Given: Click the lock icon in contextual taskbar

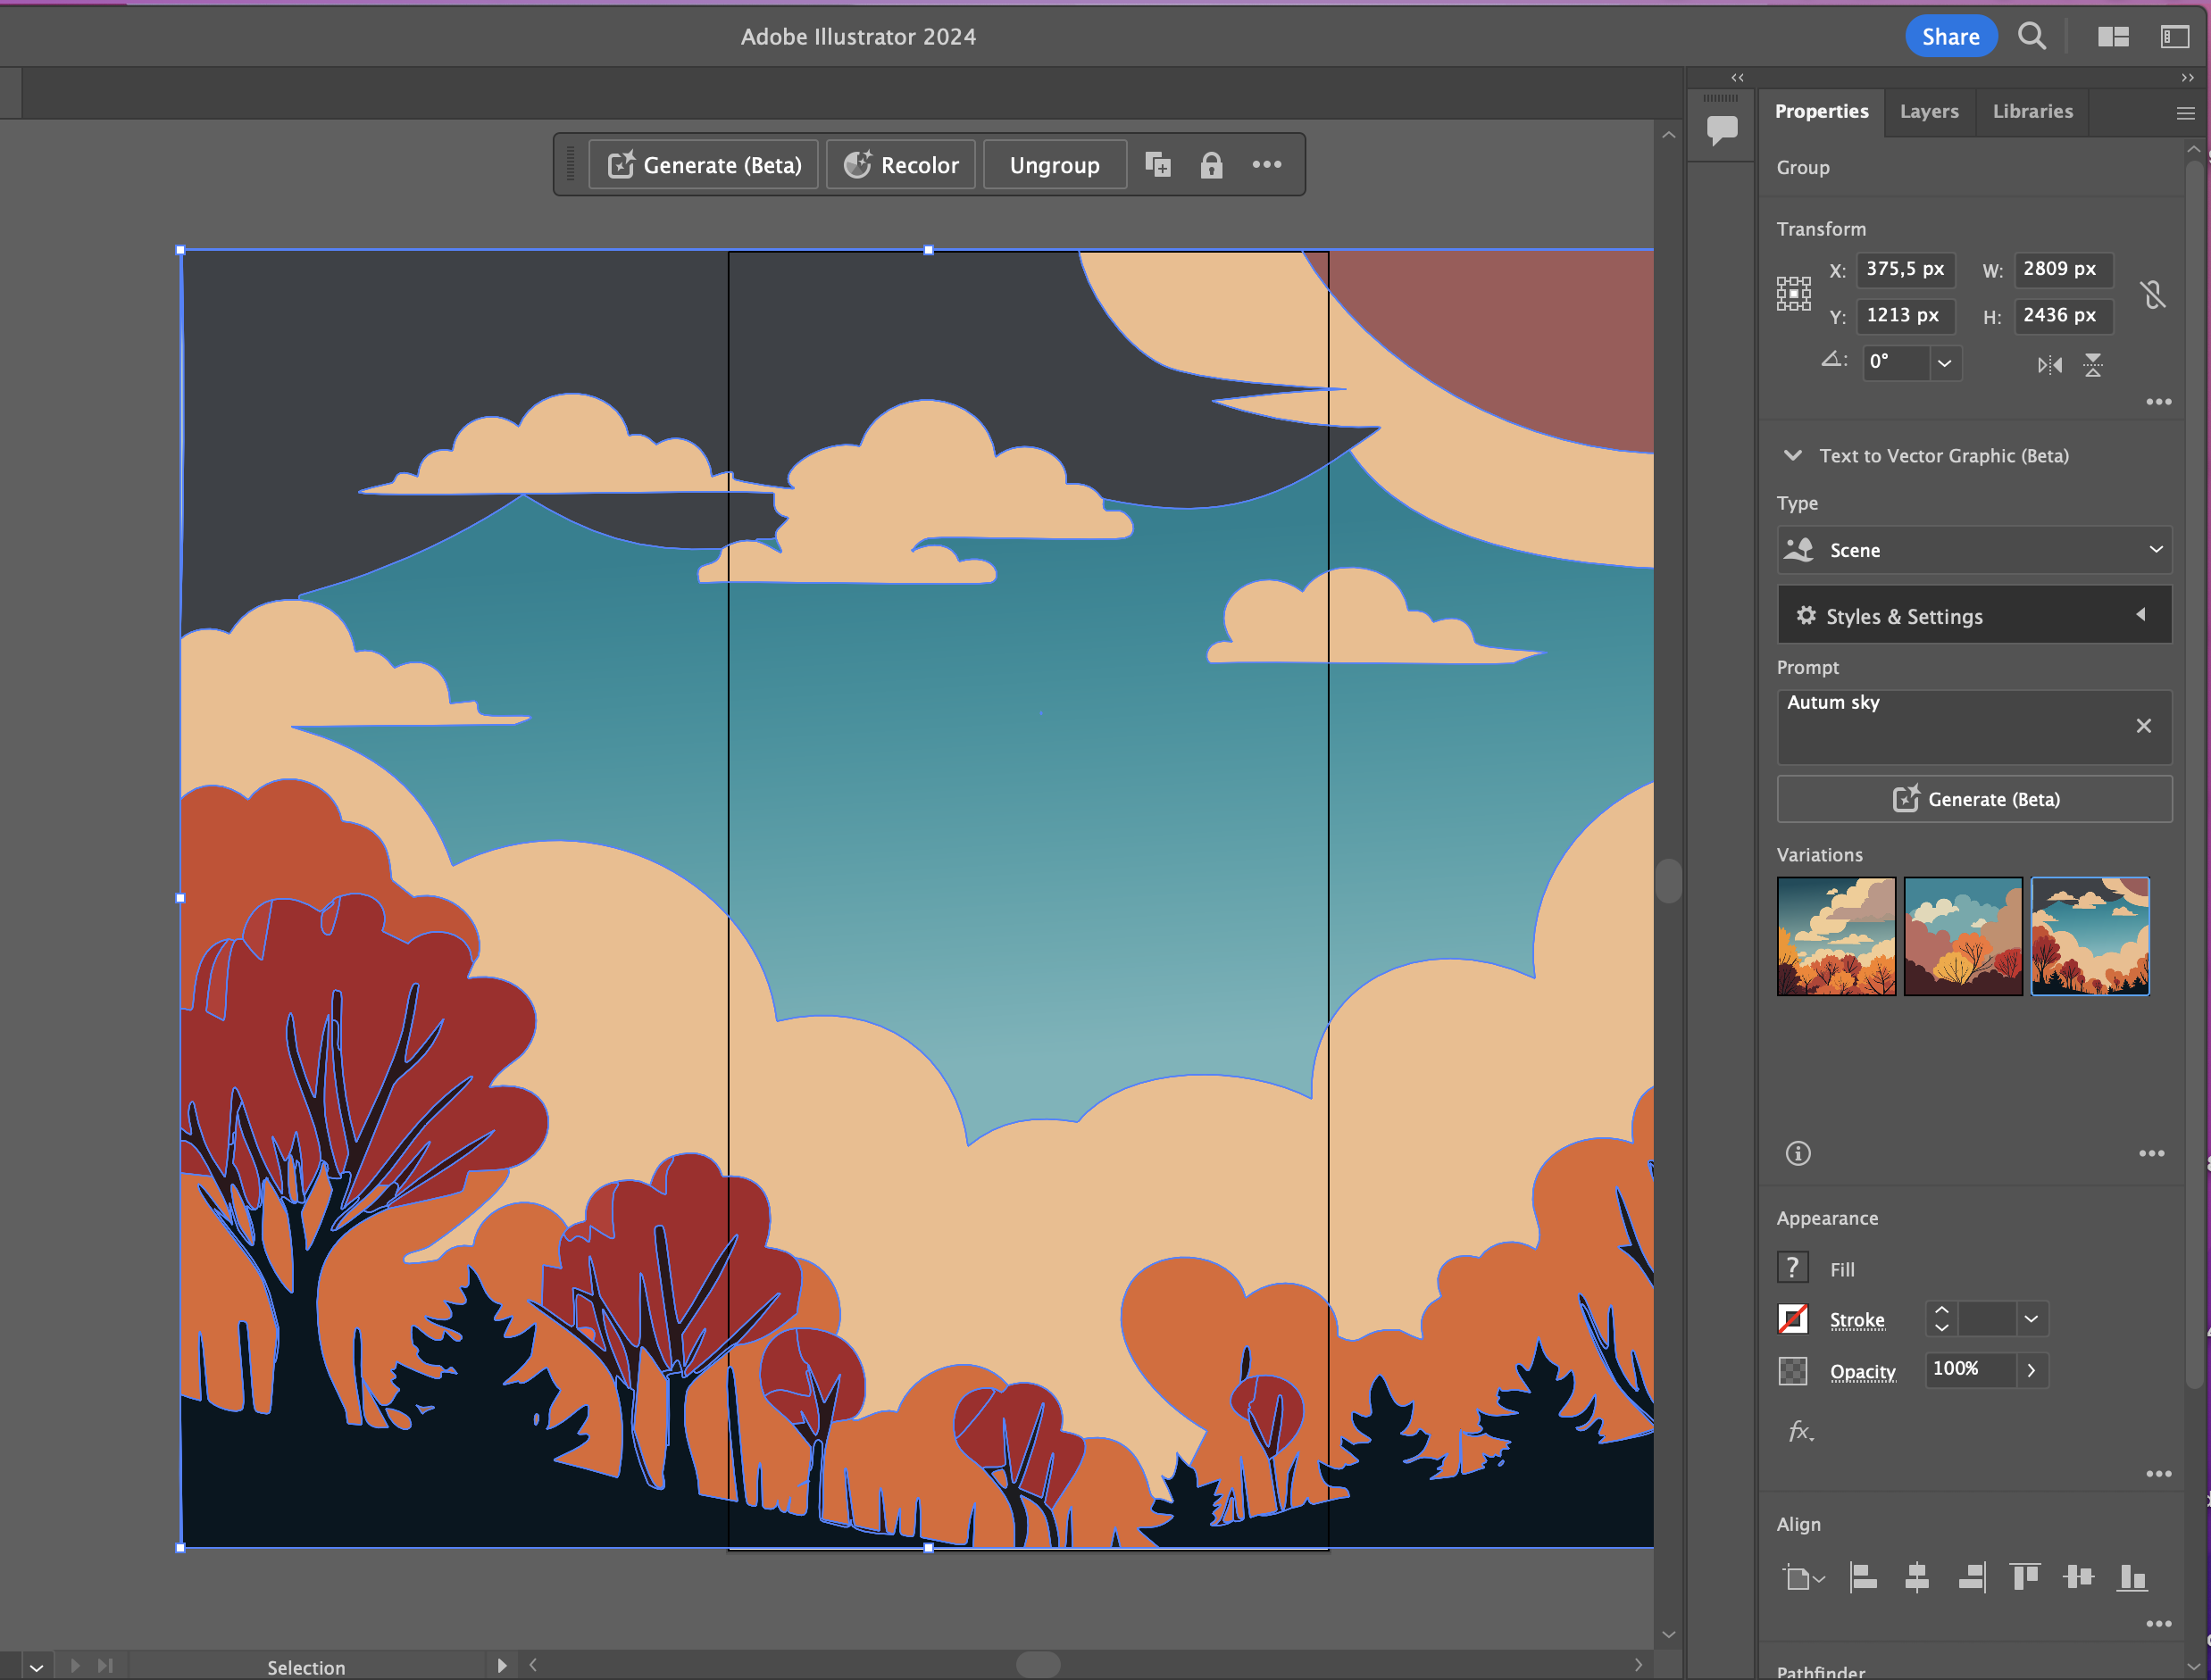Looking at the screenshot, I should [x=1211, y=165].
